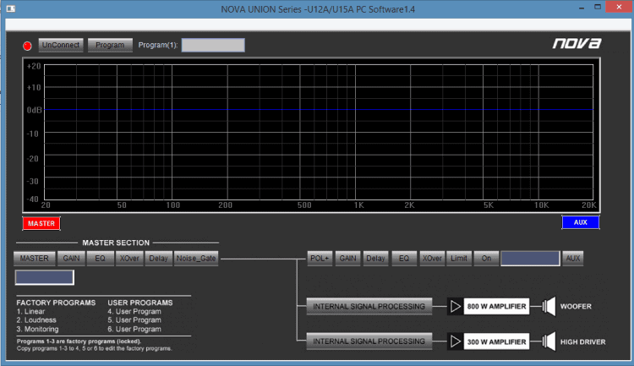The image size is (634, 366).
Task: Open AUX channel EQ settings
Action: click(x=404, y=258)
